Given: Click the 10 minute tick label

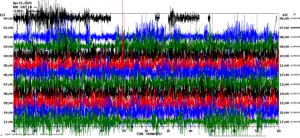Looking at the screenshot, I should (58, 131).
